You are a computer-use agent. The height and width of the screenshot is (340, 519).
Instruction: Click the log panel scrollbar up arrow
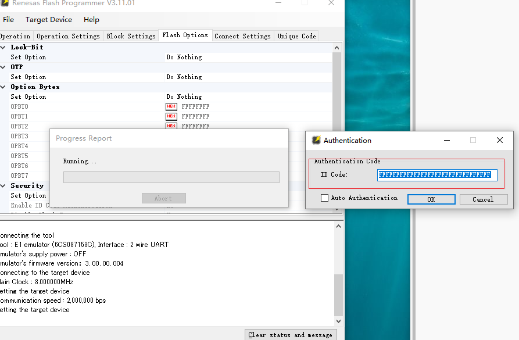[338, 227]
